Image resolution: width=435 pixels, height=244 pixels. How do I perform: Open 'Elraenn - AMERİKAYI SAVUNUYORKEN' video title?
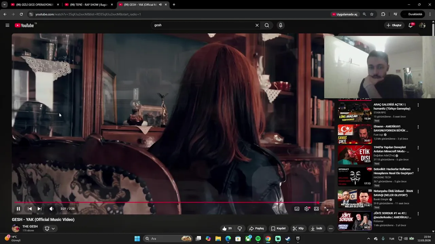coord(391,128)
